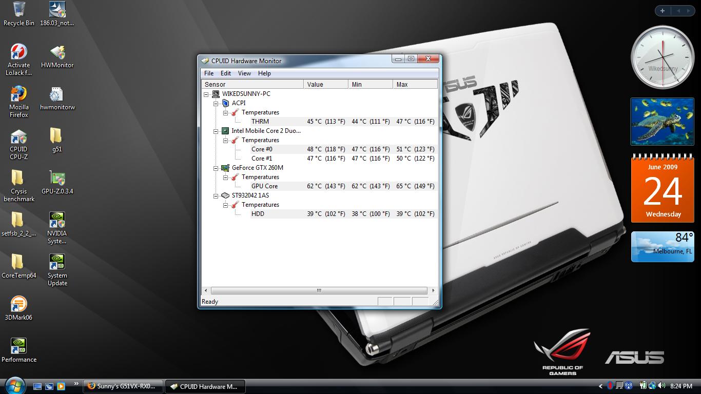Collapse the ACPI tree node
Image resolution: width=701 pixels, height=394 pixels.
point(216,103)
